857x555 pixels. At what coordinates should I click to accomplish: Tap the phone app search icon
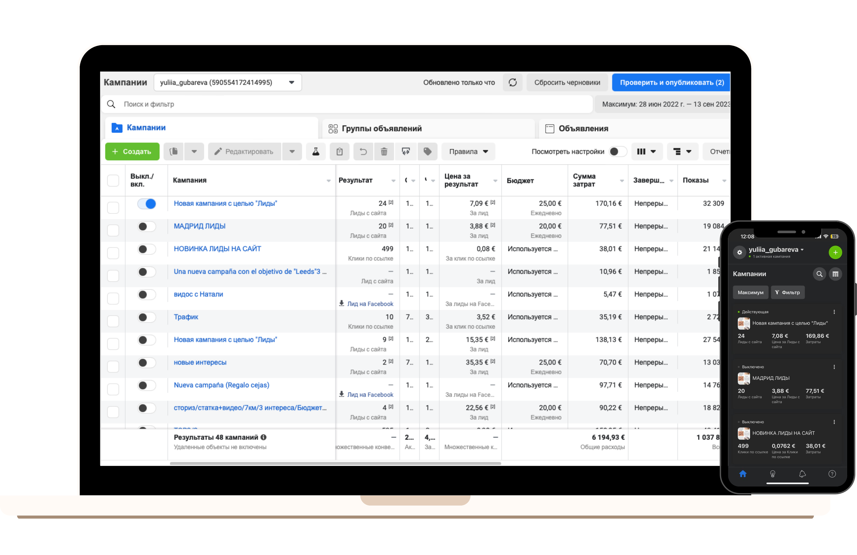(819, 274)
